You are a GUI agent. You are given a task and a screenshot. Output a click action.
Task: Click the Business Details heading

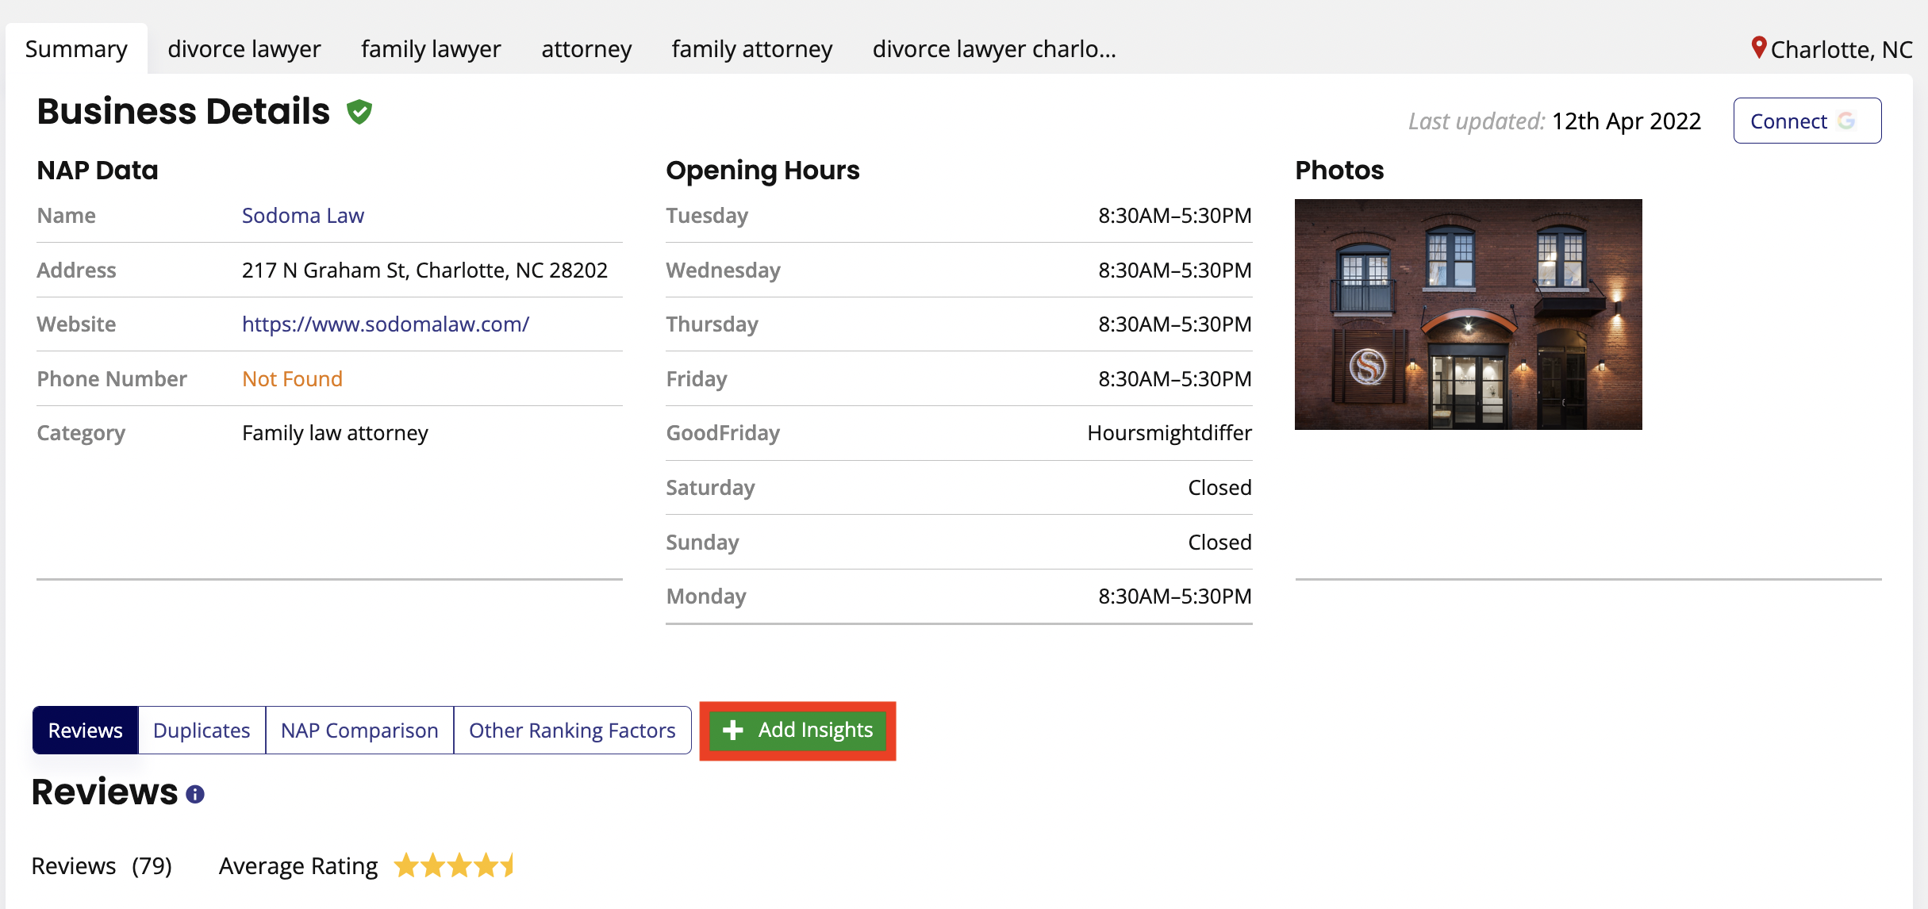coord(183,112)
